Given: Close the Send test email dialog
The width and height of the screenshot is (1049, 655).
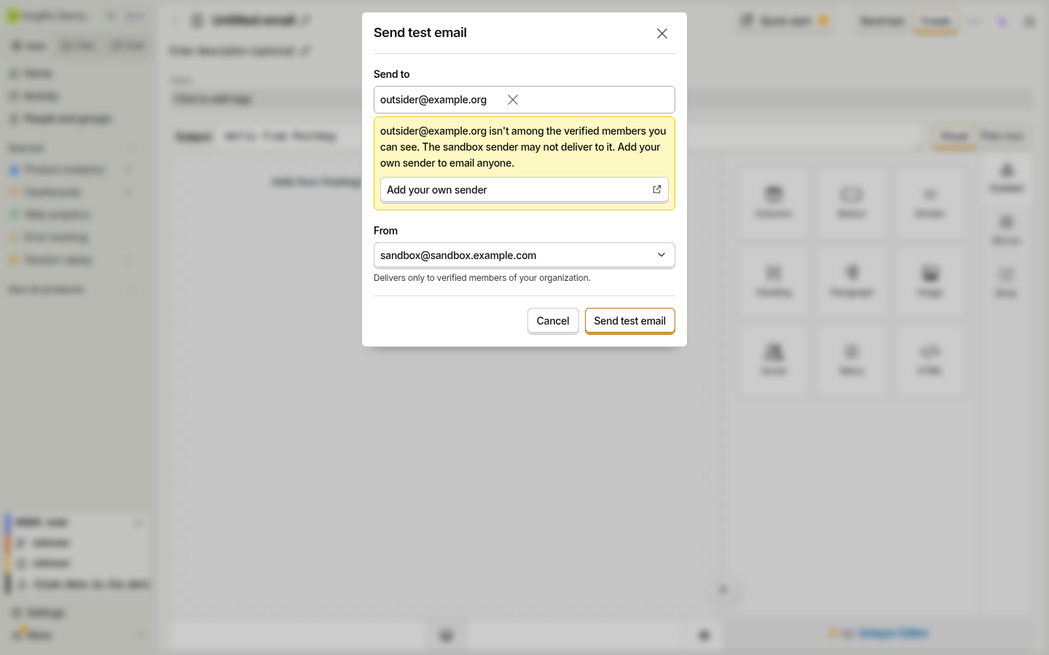Looking at the screenshot, I should coord(661,33).
